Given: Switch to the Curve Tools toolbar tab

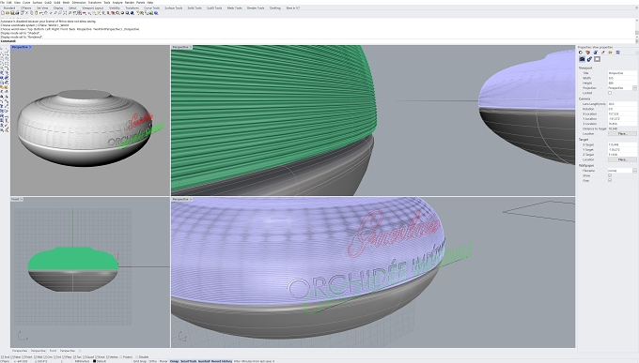Looking at the screenshot, I should pyautogui.click(x=152, y=8).
